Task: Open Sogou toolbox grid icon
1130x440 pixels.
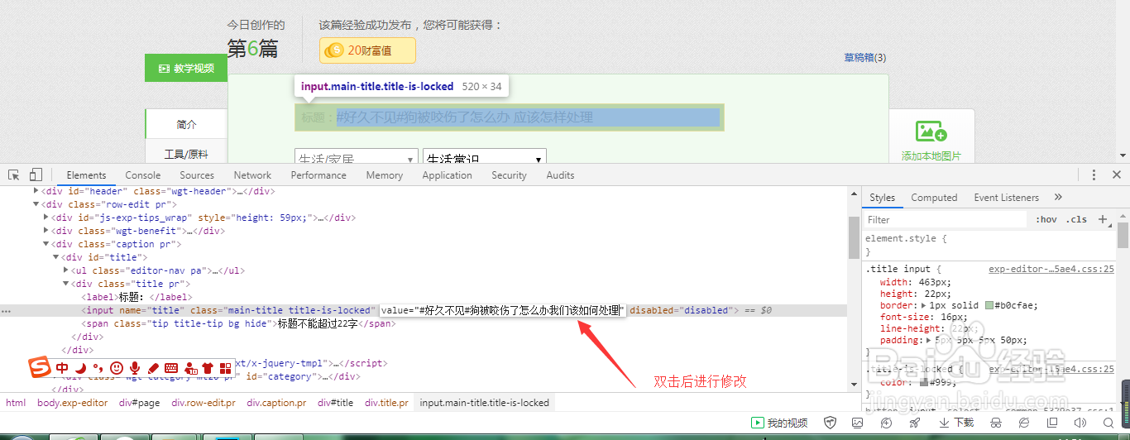Action: coord(226,368)
